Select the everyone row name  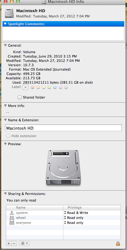click(24, 223)
